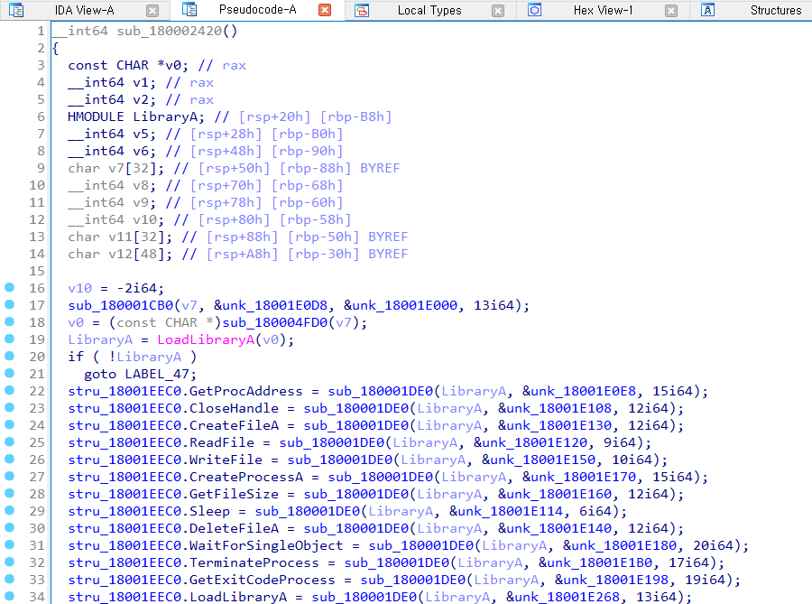Click char v7[32] declaration on line 9
Viewport: 812px width, 604px height.
tap(116, 168)
